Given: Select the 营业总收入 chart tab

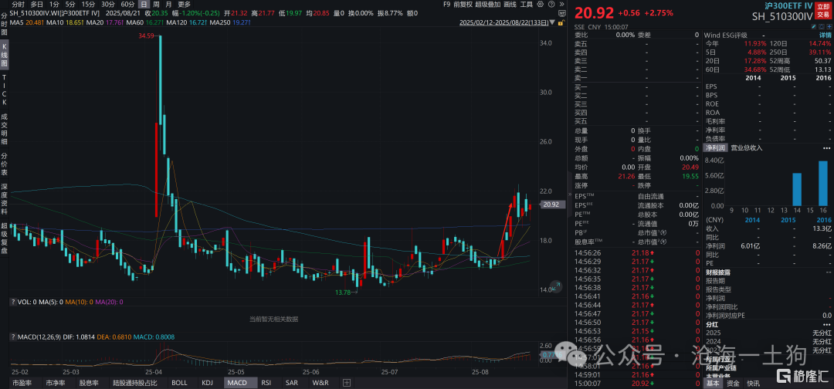Looking at the screenshot, I should click(x=747, y=147).
